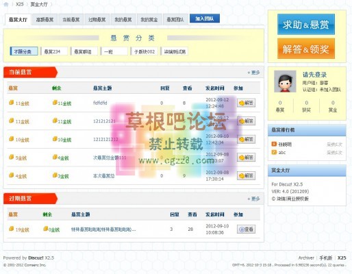Viewport: 352px width, 274px height.
Task: Open 更多 link in 当前悬赏 section
Action: coord(253,73)
